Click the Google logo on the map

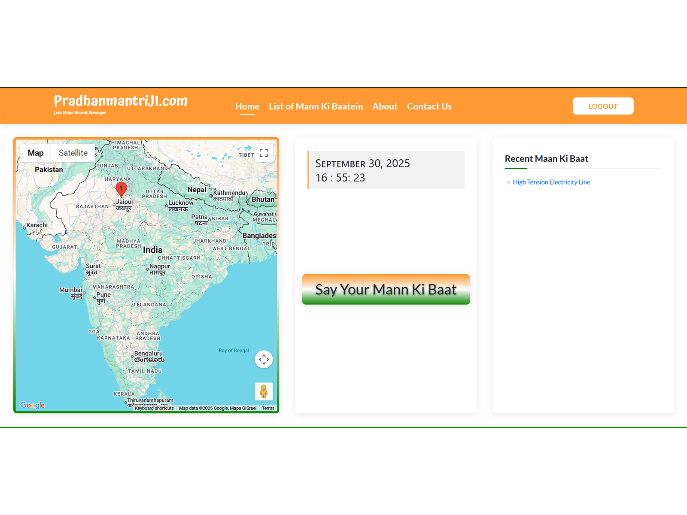pyautogui.click(x=32, y=405)
